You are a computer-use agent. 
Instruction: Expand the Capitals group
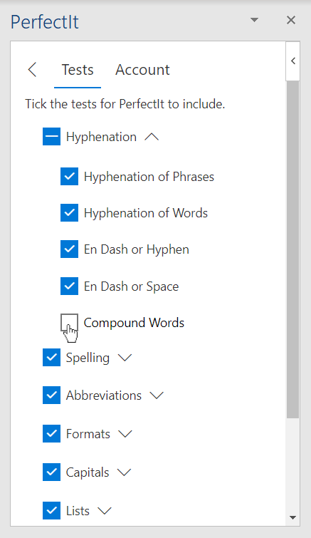(124, 472)
